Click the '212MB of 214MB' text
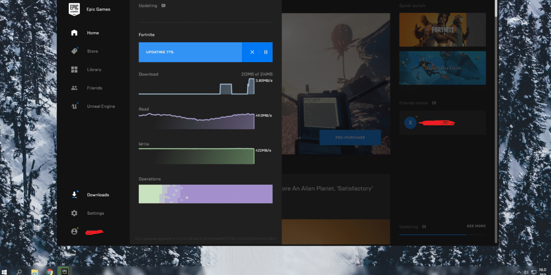The image size is (551, 275). 257,74
